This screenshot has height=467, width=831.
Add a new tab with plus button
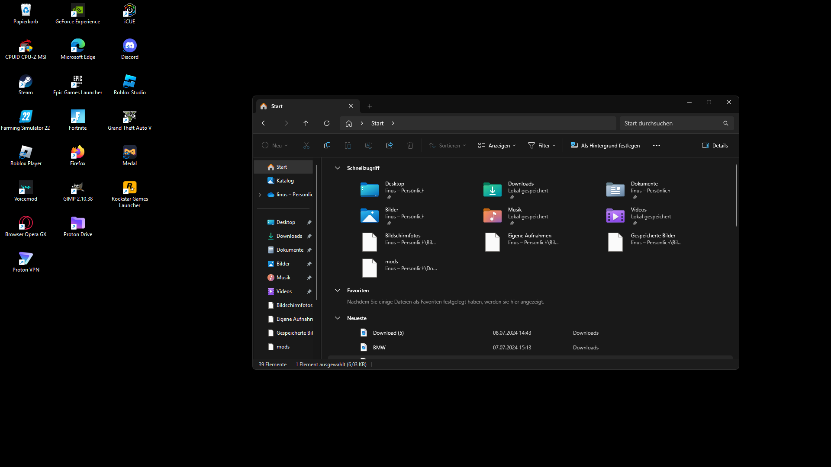tap(370, 106)
